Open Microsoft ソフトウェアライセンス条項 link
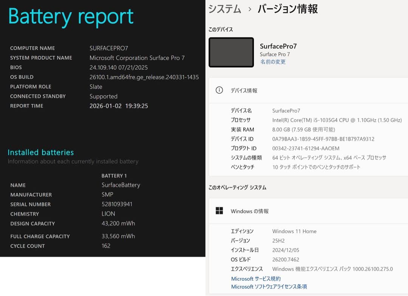The height and width of the screenshot is (296, 408). [269, 287]
